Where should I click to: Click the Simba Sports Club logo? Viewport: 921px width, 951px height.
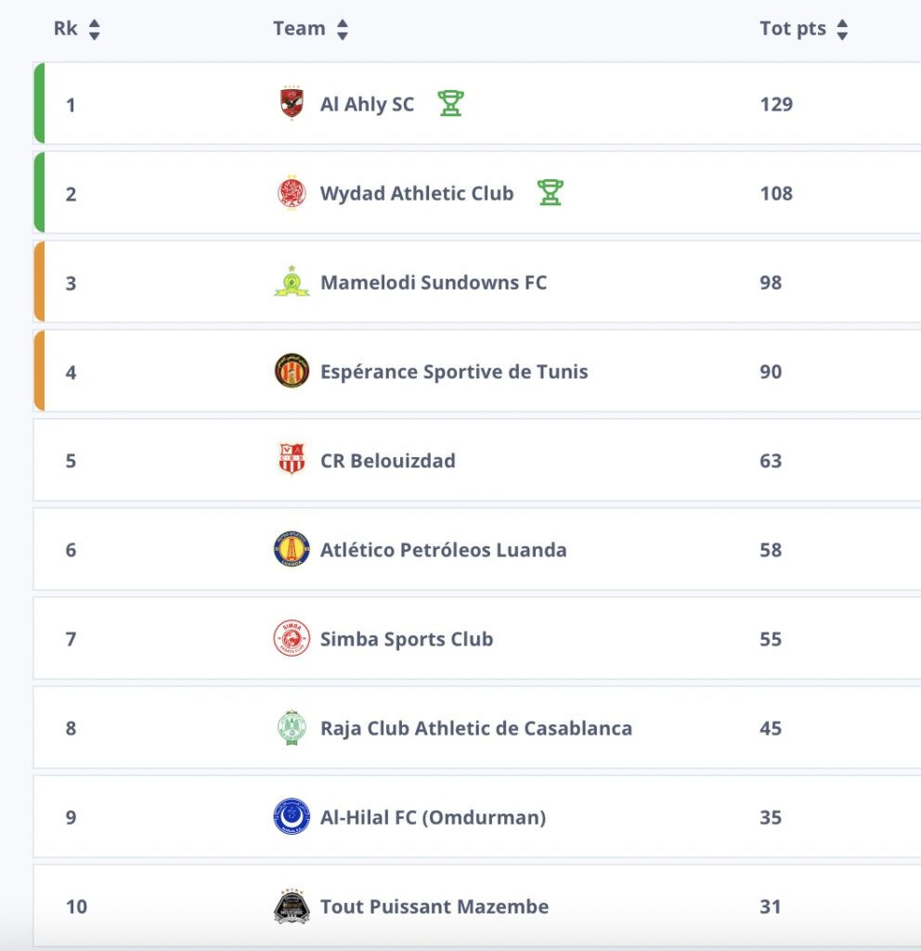[292, 639]
